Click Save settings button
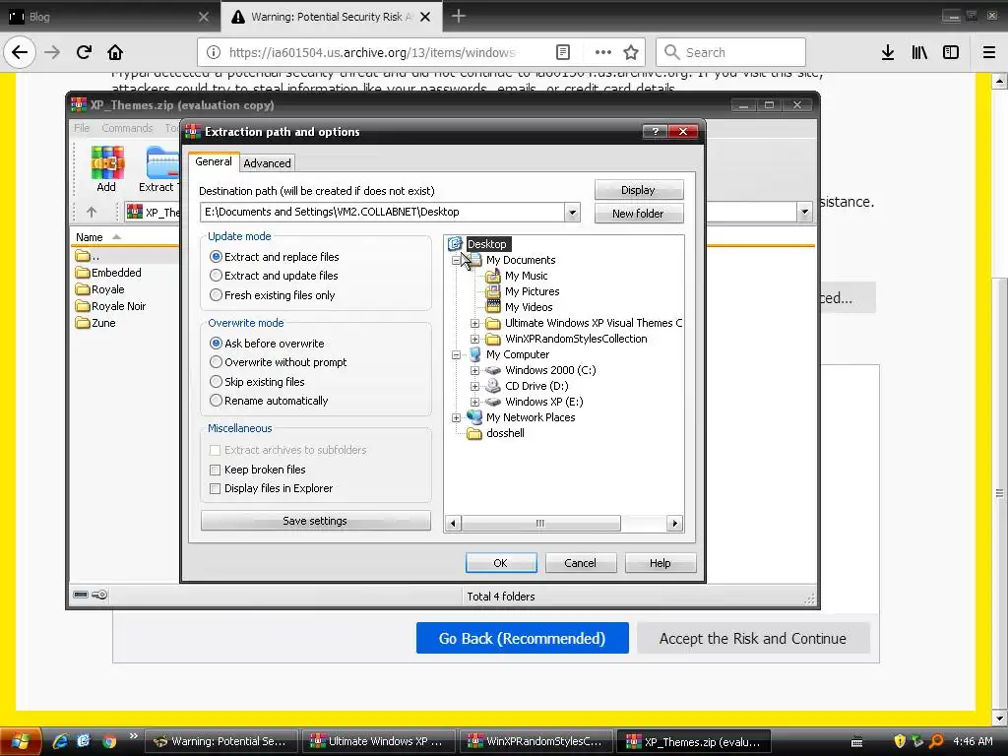The width and height of the screenshot is (1008, 756). tap(315, 521)
